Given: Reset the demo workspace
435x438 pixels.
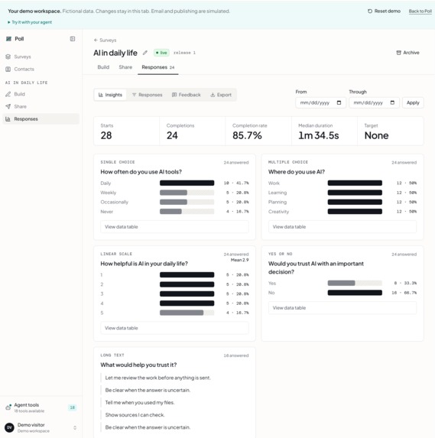Looking at the screenshot, I should [x=384, y=11].
